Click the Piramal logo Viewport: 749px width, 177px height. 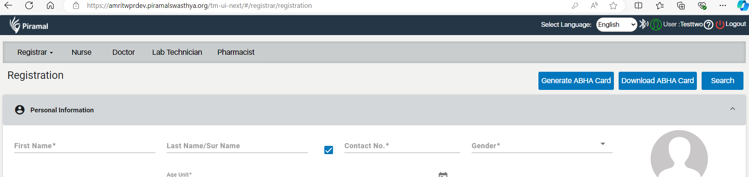pyautogui.click(x=29, y=25)
